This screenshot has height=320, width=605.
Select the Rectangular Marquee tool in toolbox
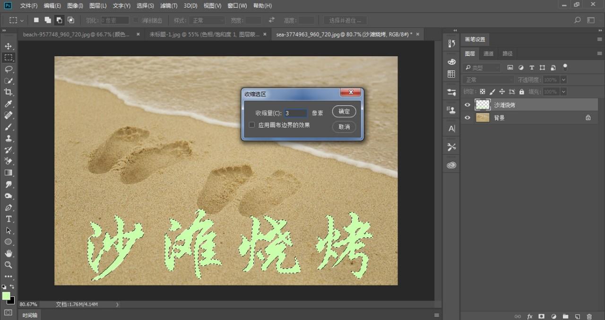(x=9, y=58)
